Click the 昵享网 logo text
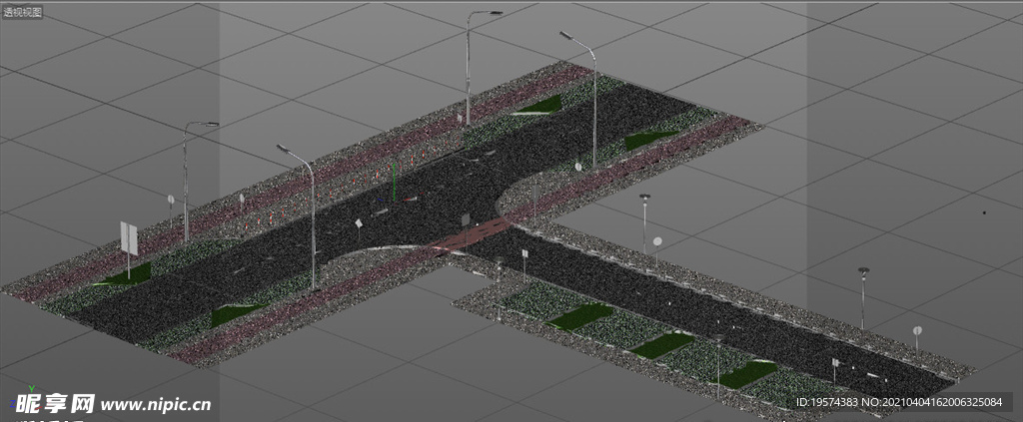1023x422 pixels. (x=52, y=404)
